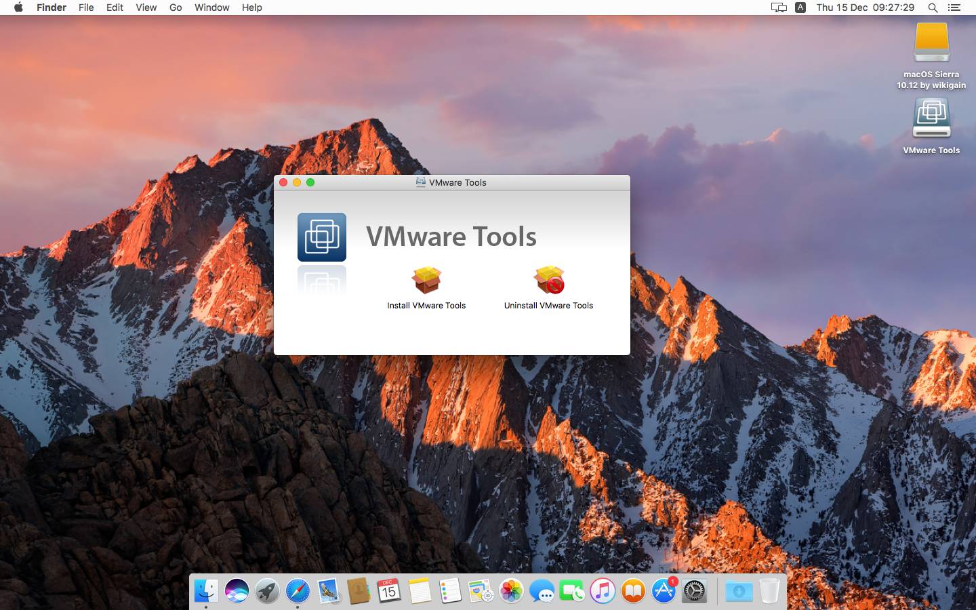Screen dimensions: 976x610
Task: Open Spotlight search in the menu bar
Action: [x=933, y=7]
